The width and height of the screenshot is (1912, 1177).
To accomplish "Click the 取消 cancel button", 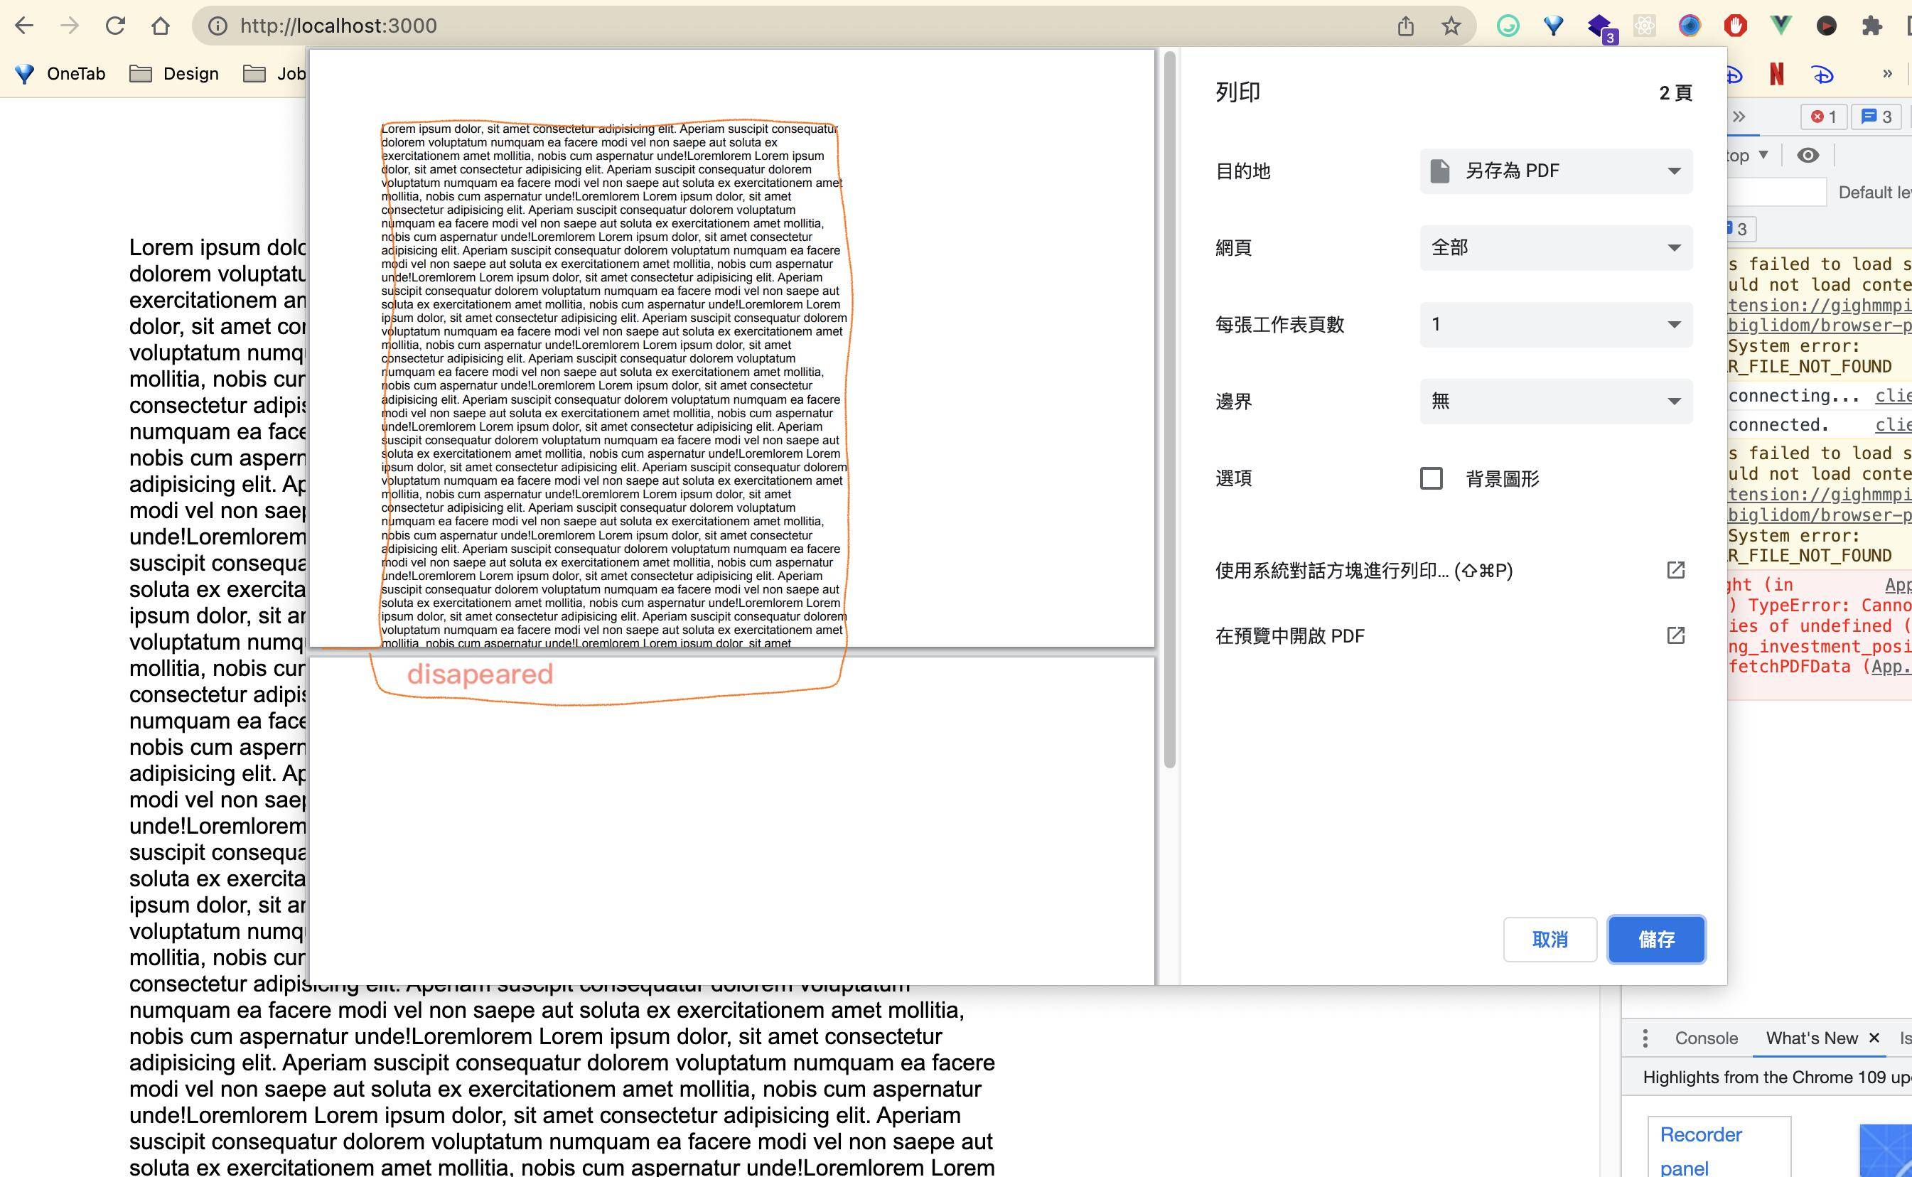I will point(1550,939).
